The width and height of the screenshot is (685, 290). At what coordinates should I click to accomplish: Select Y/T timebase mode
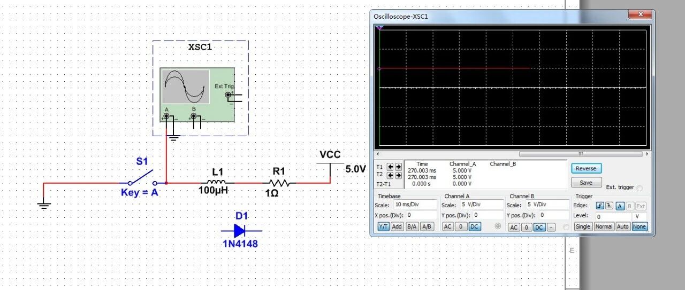pyautogui.click(x=384, y=227)
